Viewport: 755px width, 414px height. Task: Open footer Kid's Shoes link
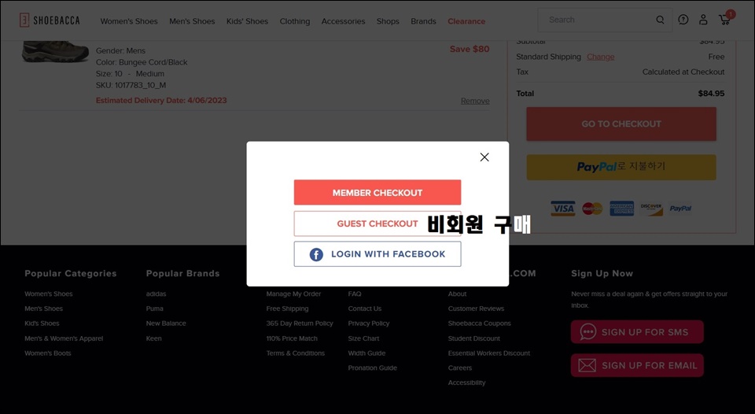[x=42, y=323]
